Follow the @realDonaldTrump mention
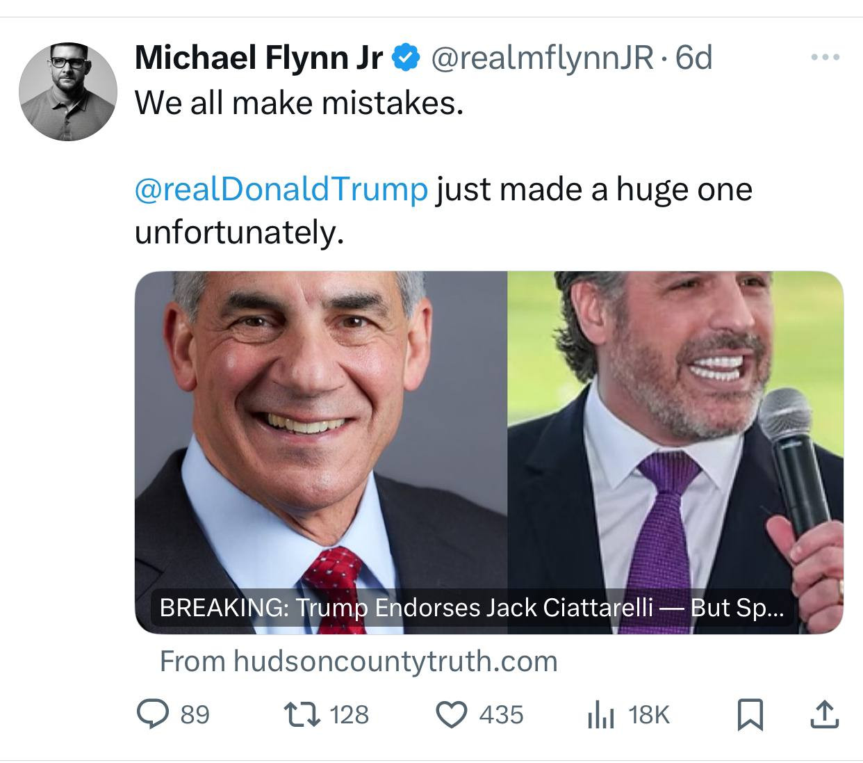Image resolution: width=863 pixels, height=763 pixels. (x=281, y=189)
